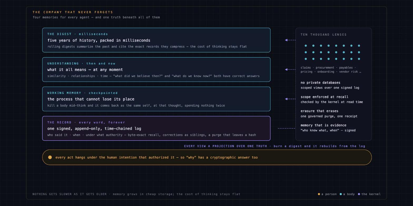Screen dimensions: 413x206
Task: Select the "scope enforced at recall" heading
Action: tap(324, 97)
